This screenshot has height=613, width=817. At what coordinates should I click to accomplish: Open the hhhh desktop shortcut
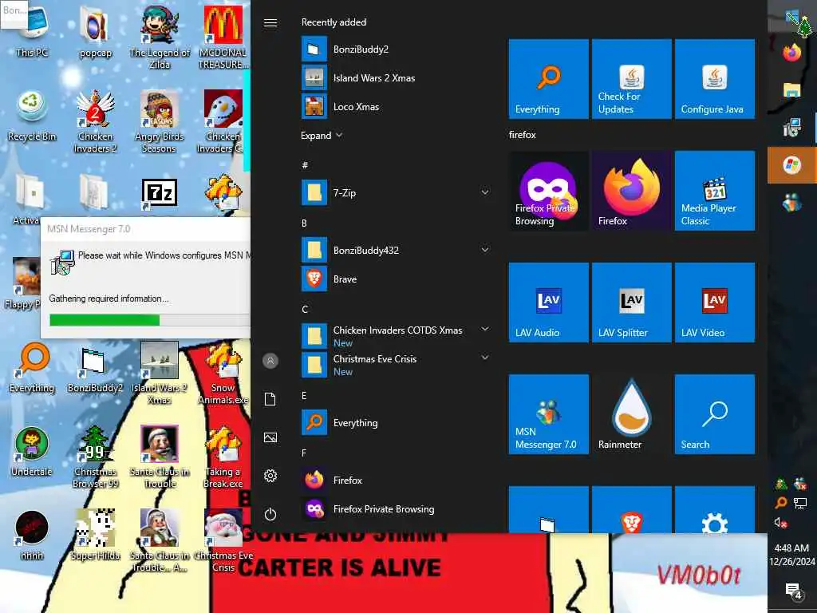[32, 535]
